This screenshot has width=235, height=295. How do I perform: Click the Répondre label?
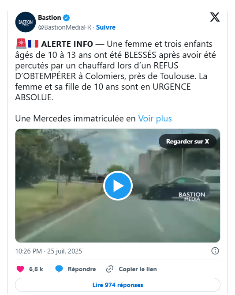82,269
